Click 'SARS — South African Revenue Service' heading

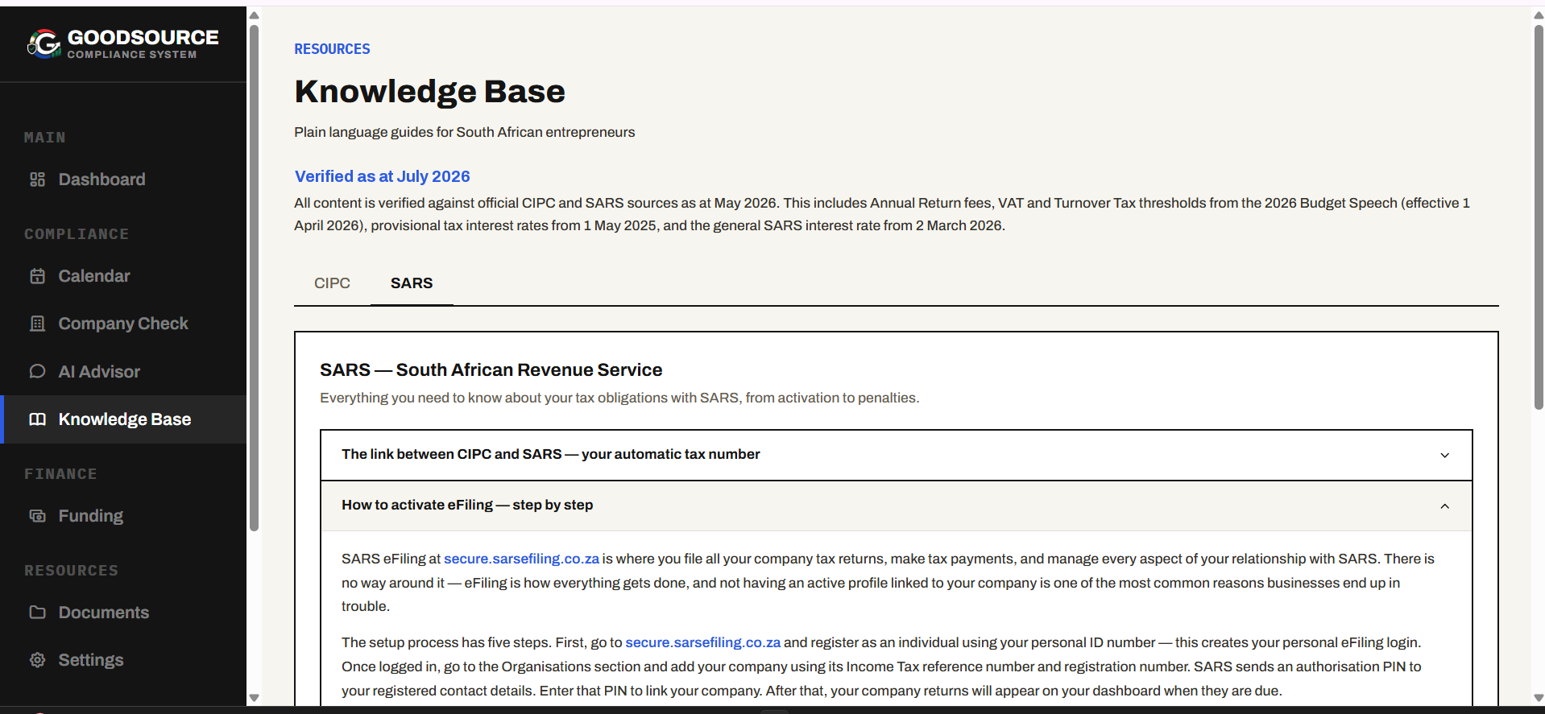tap(491, 370)
